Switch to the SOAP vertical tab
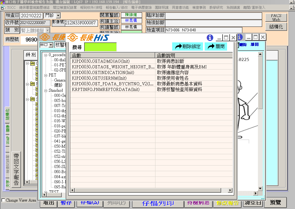This screenshot has height=209, width=295. [8, 140]
